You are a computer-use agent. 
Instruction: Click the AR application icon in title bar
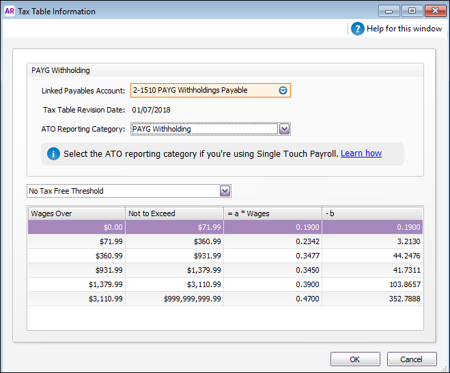click(10, 12)
